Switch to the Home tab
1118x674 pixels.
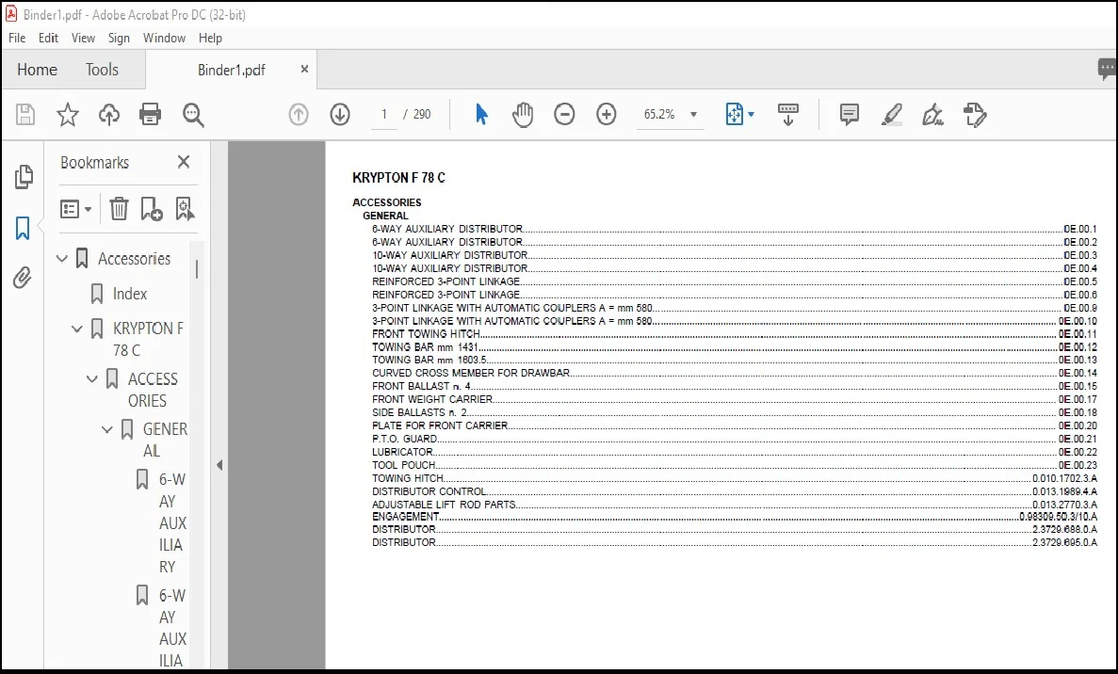coord(37,69)
